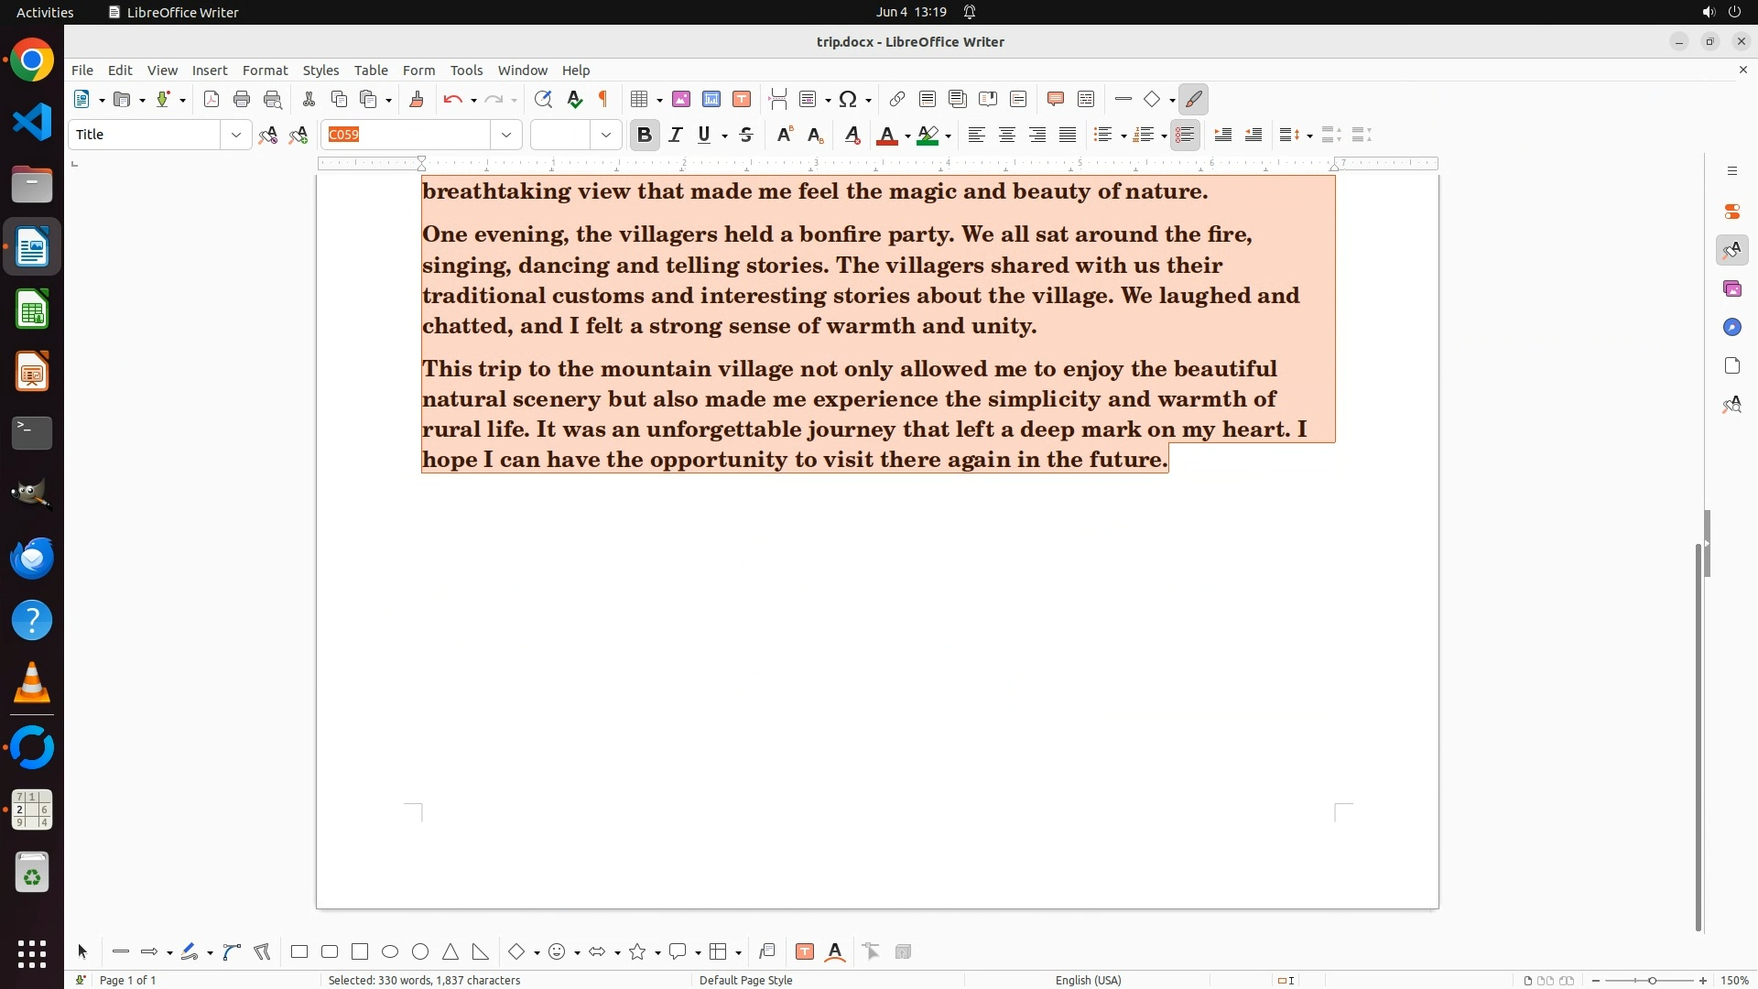The height and width of the screenshot is (989, 1758).
Task: Open the Tools menu
Action: 466,71
